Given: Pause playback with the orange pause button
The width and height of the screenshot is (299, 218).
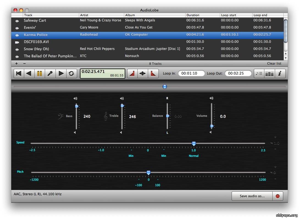Looking at the screenshot, I should point(40,73).
